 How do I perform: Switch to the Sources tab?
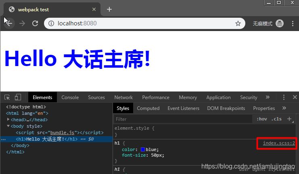point(96,97)
